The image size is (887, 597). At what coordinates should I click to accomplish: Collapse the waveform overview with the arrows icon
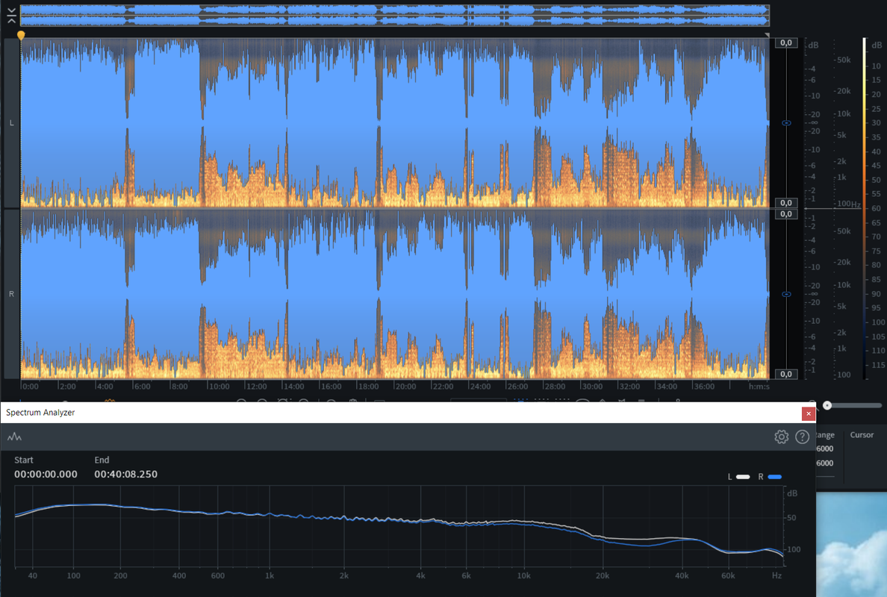coord(11,15)
